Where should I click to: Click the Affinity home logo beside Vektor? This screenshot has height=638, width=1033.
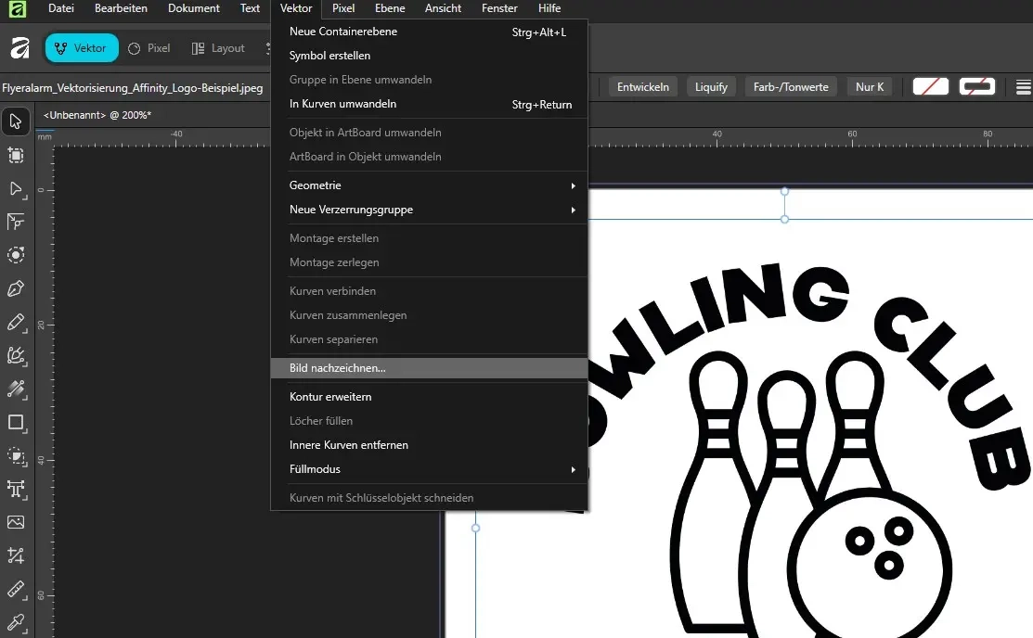tap(19, 48)
